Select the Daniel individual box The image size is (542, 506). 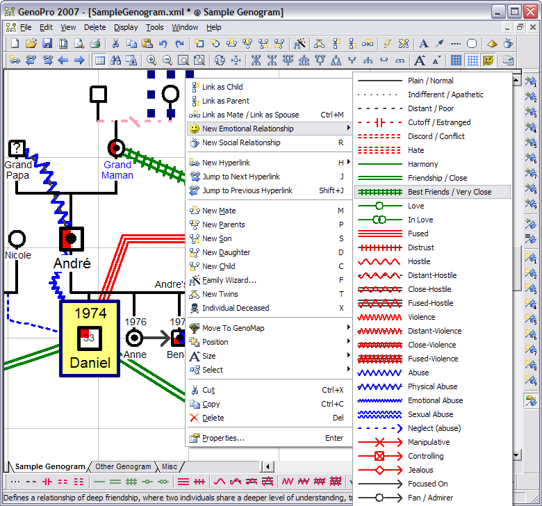(90, 338)
